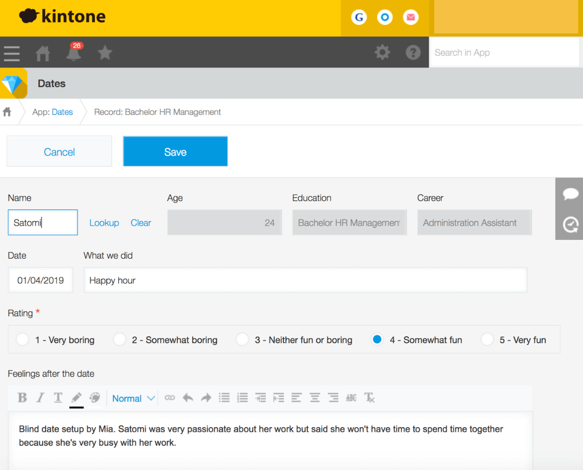This screenshot has width=583, height=470.
Task: Click the help question mark icon
Action: point(413,52)
